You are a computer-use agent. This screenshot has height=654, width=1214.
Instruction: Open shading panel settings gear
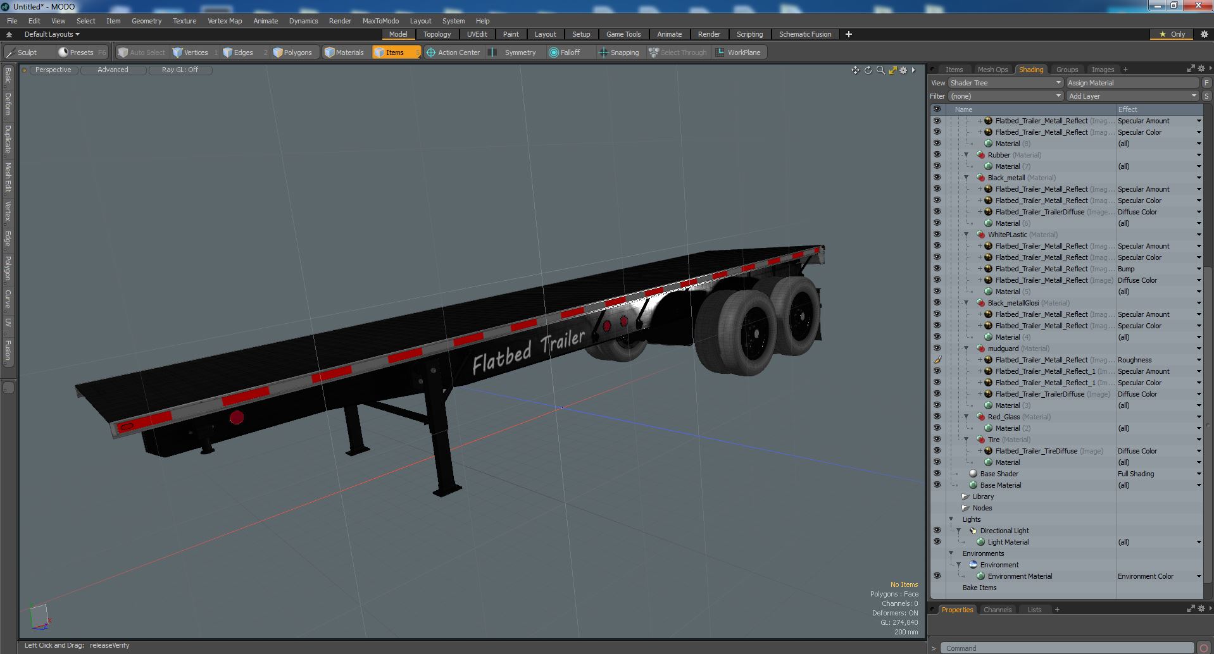[1201, 69]
